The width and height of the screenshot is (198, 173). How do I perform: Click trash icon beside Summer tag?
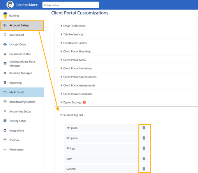[x=144, y=169]
